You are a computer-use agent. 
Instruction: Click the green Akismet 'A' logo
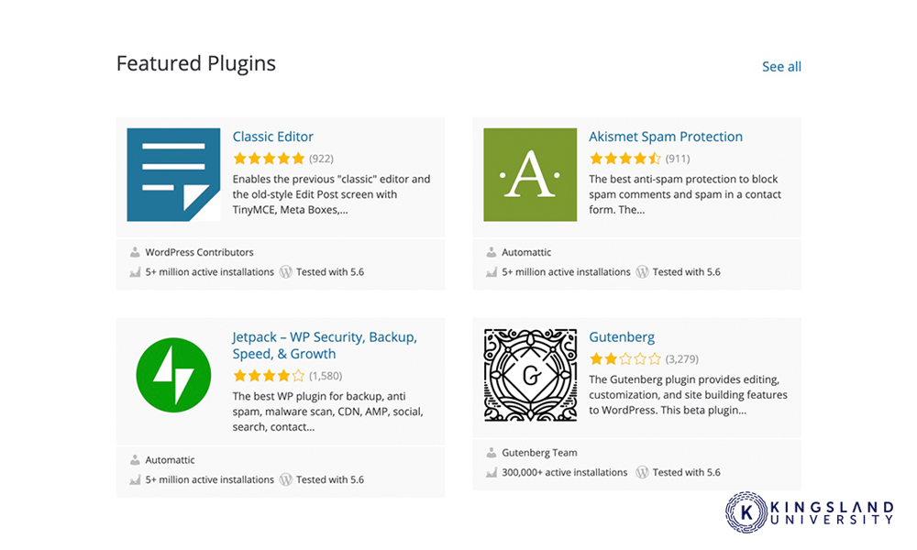[x=530, y=175]
